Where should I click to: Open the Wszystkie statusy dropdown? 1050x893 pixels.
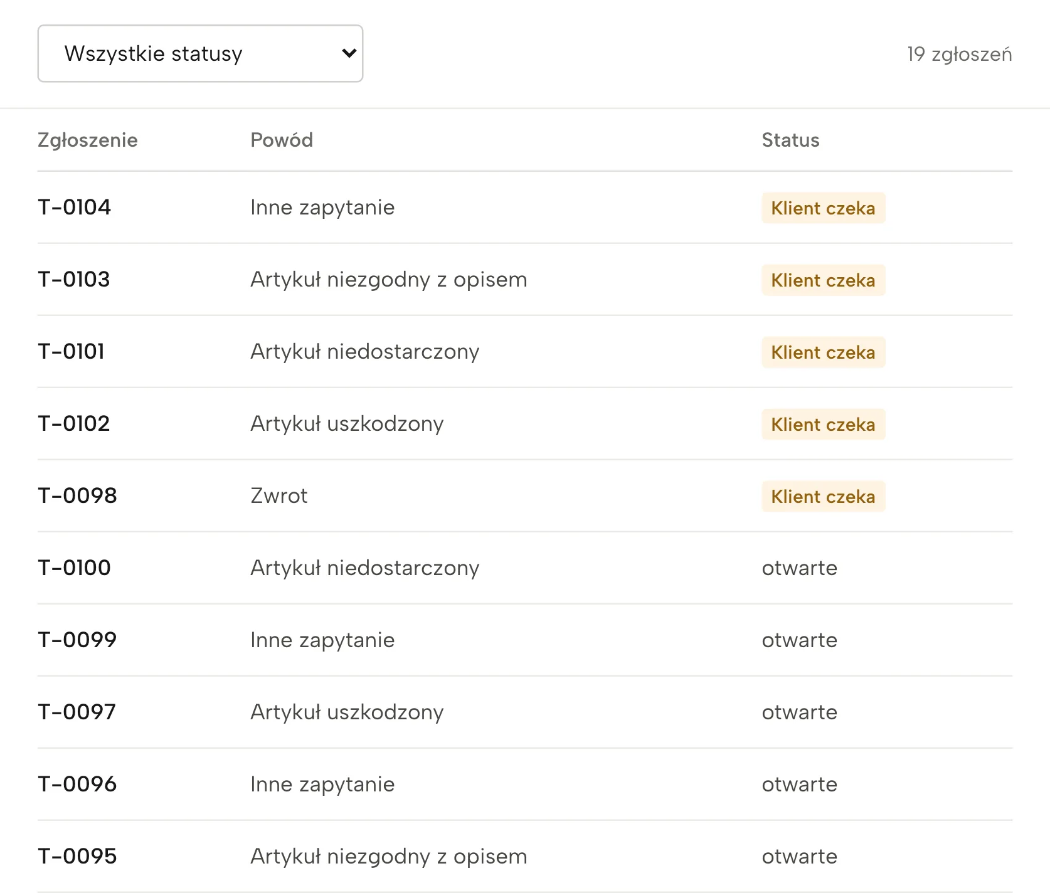200,53
